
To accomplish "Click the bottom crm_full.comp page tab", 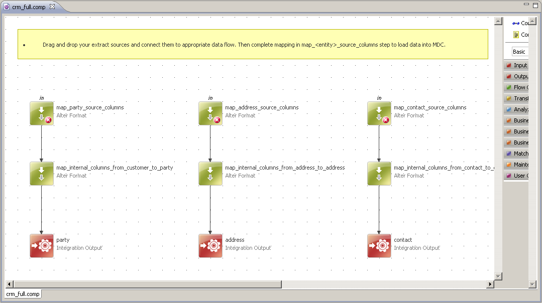I will click(23, 294).
